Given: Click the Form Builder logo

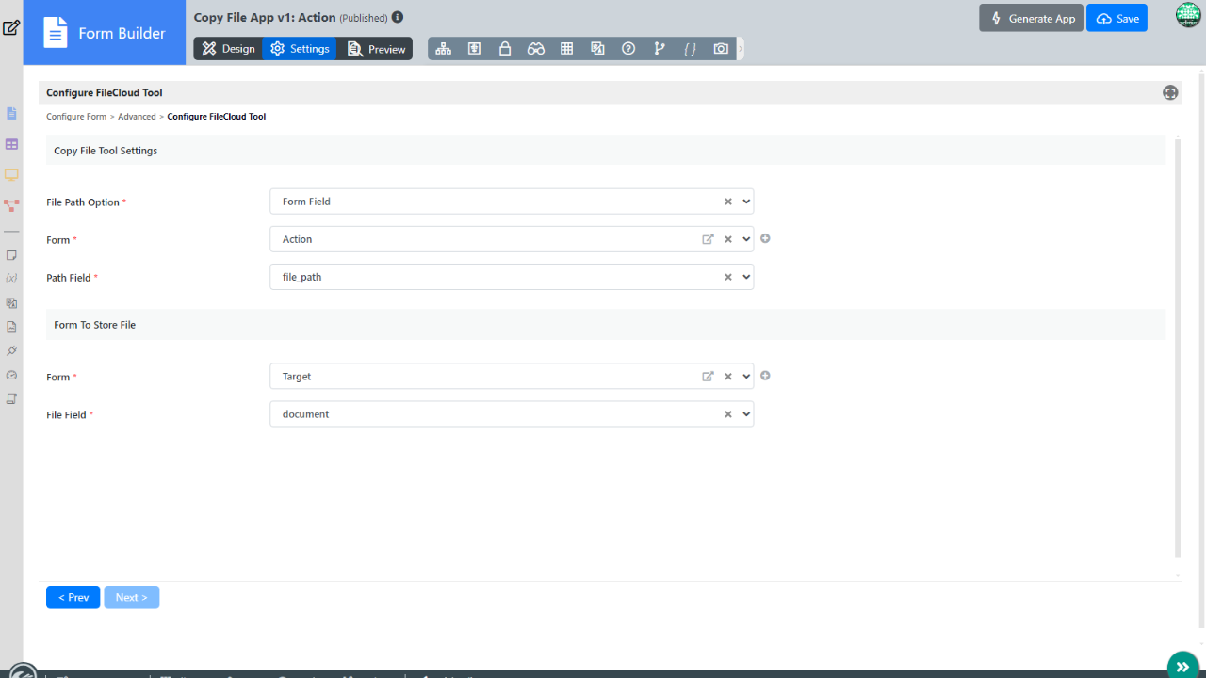Looking at the screenshot, I should click(105, 33).
